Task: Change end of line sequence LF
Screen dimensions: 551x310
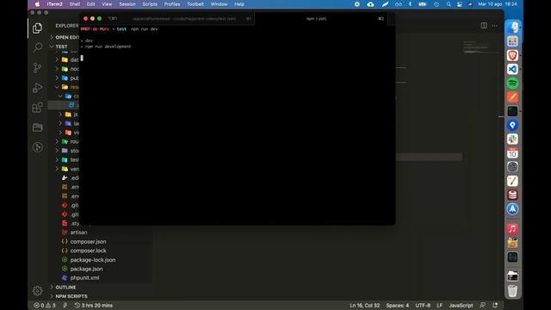Action: point(439,306)
